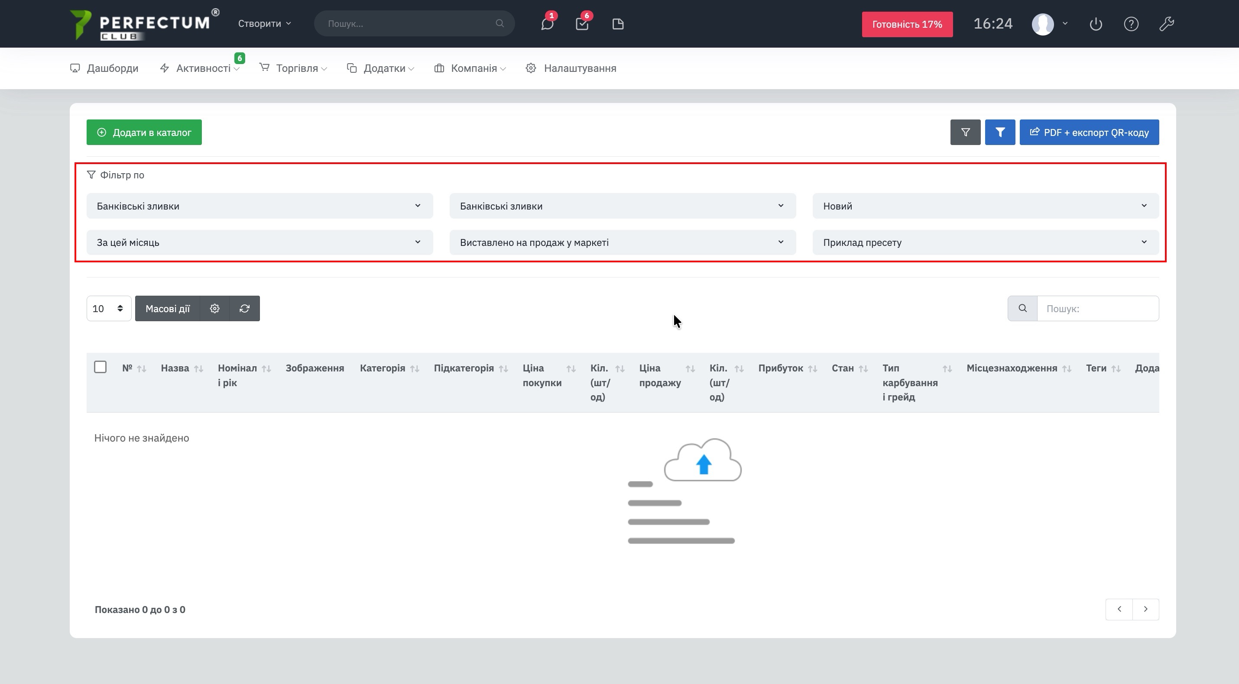Click the blue solid filter icon button
The width and height of the screenshot is (1239, 684).
[x=999, y=132]
